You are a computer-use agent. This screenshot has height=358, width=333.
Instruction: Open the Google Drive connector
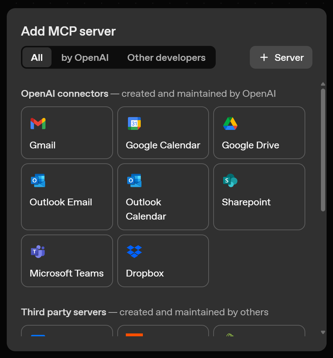(x=229, y=123)
